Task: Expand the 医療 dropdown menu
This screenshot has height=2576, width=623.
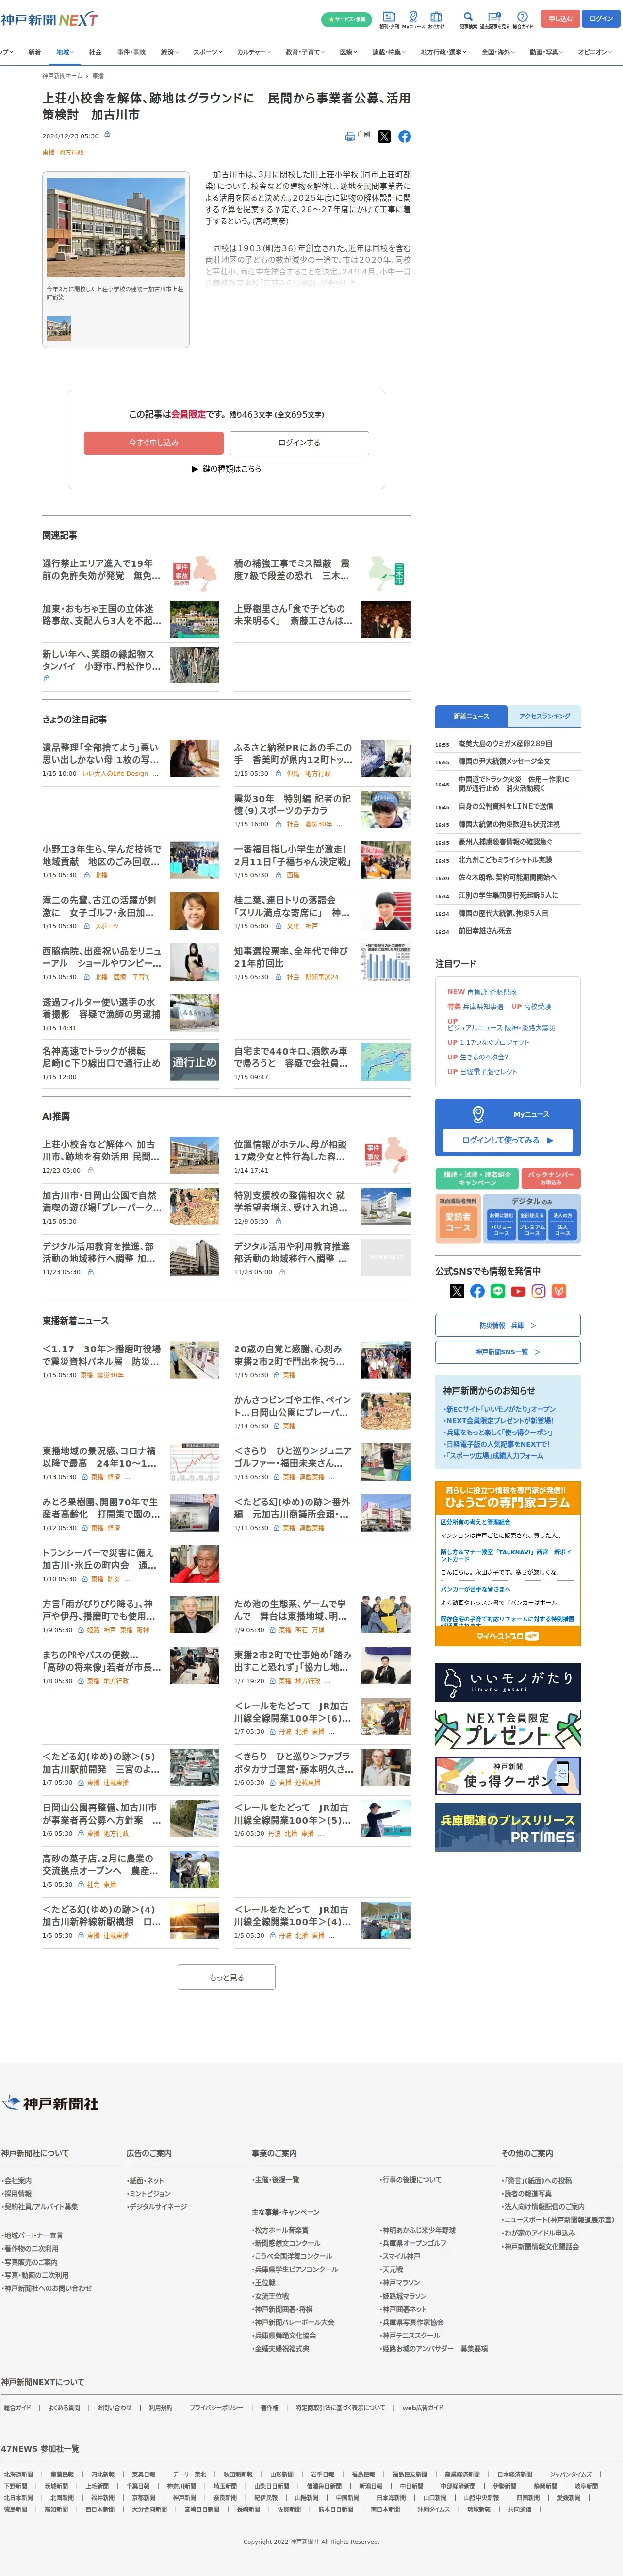Action: (x=348, y=52)
